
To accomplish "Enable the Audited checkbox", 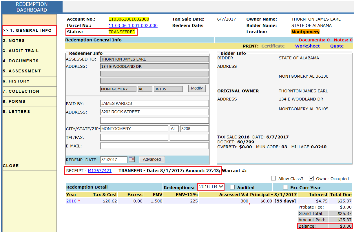I will pyautogui.click(x=232, y=187).
